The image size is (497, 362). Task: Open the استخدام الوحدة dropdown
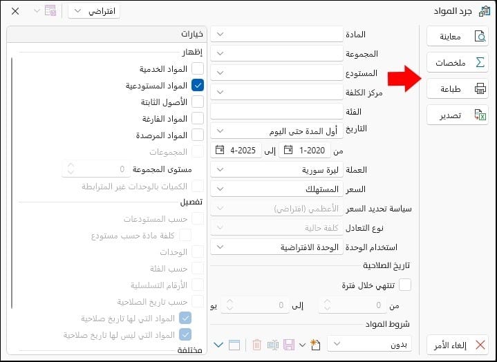tap(276, 247)
